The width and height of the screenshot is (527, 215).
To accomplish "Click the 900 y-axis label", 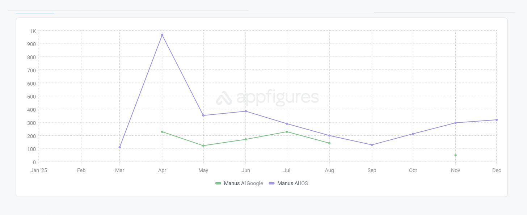I will tap(31, 44).
